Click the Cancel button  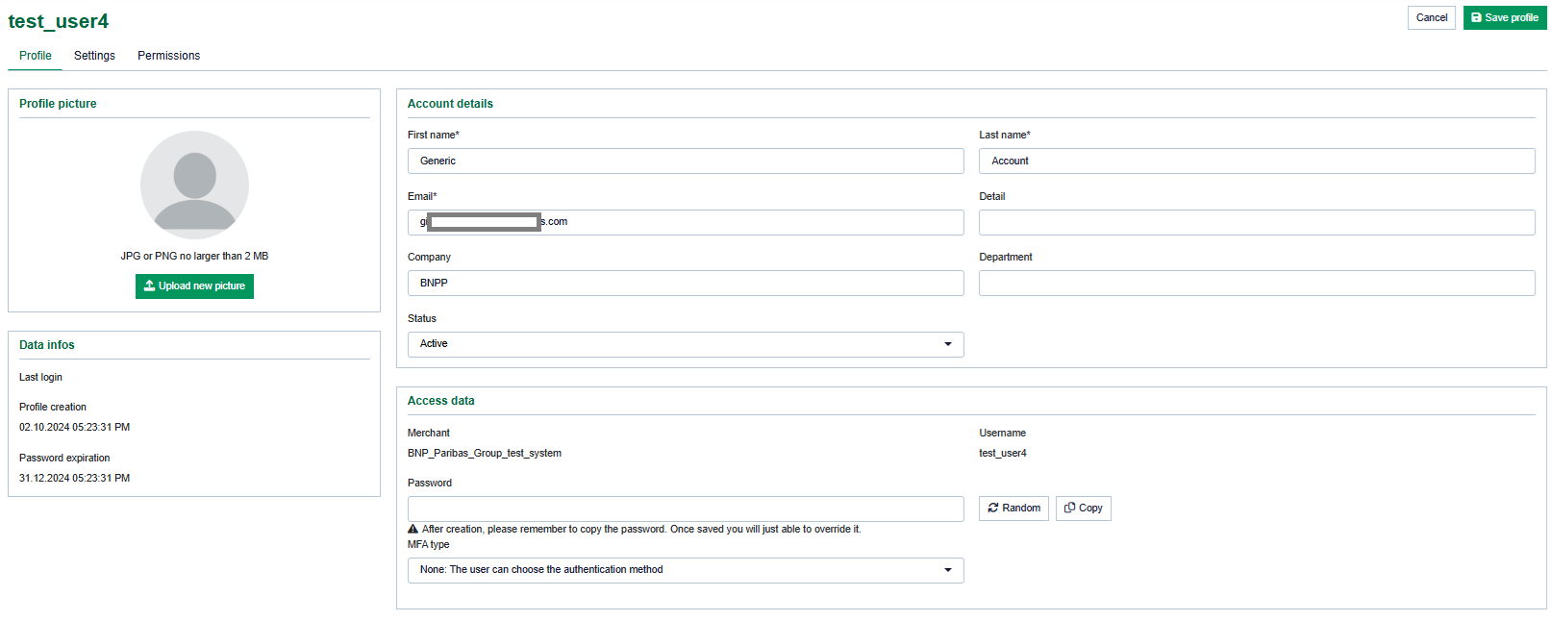click(x=1431, y=17)
